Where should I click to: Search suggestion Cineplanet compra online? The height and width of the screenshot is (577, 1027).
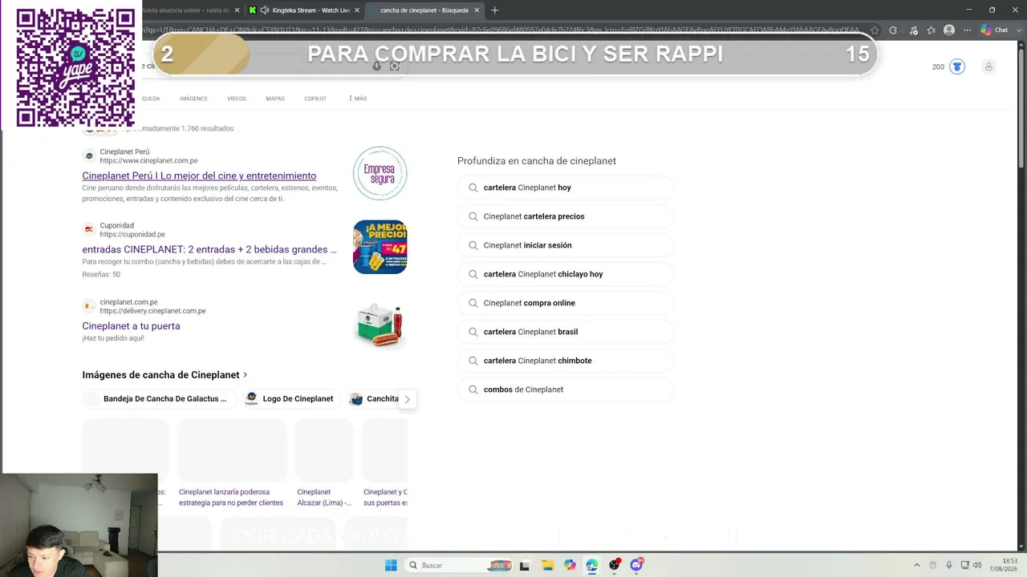click(566, 303)
